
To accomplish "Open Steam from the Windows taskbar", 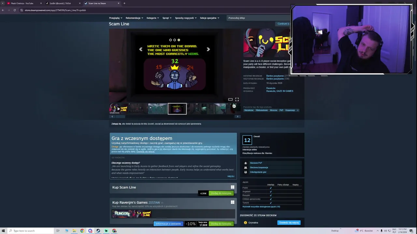I will [x=98, y=231].
